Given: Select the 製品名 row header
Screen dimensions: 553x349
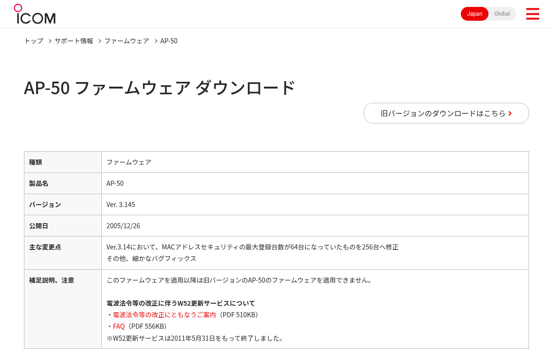Looking at the screenshot, I should [x=63, y=183].
